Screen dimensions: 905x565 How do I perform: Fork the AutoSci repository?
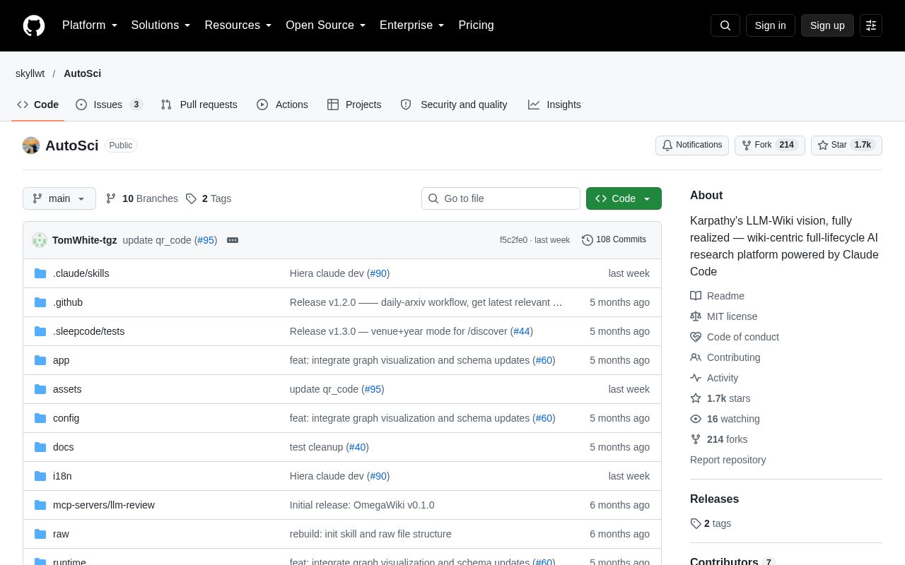[770, 145]
